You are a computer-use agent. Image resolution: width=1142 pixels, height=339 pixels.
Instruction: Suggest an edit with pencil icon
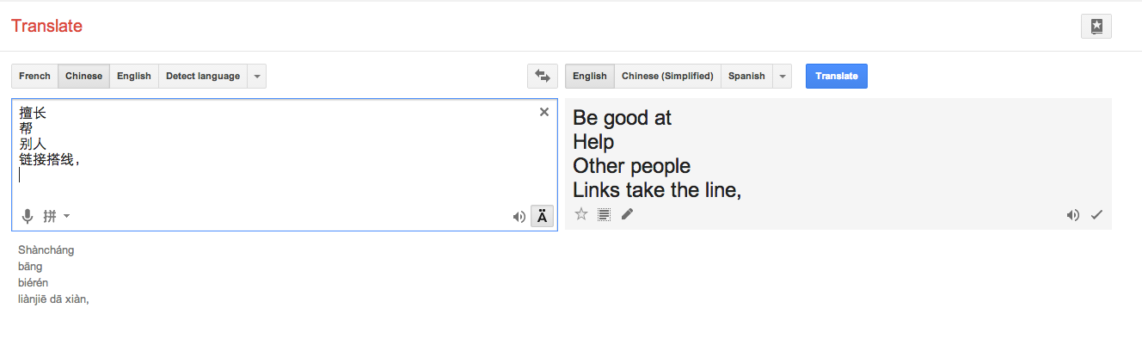coord(627,214)
